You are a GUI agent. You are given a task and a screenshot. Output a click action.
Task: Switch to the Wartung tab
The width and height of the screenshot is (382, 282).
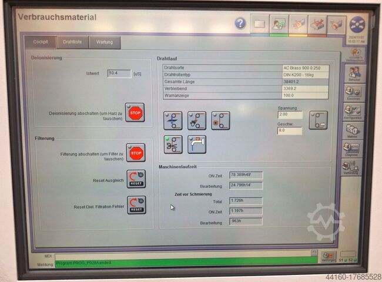click(105, 42)
